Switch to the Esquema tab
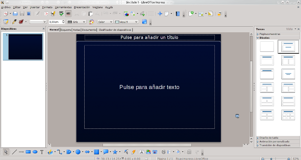The image size is (301, 160). point(66,30)
